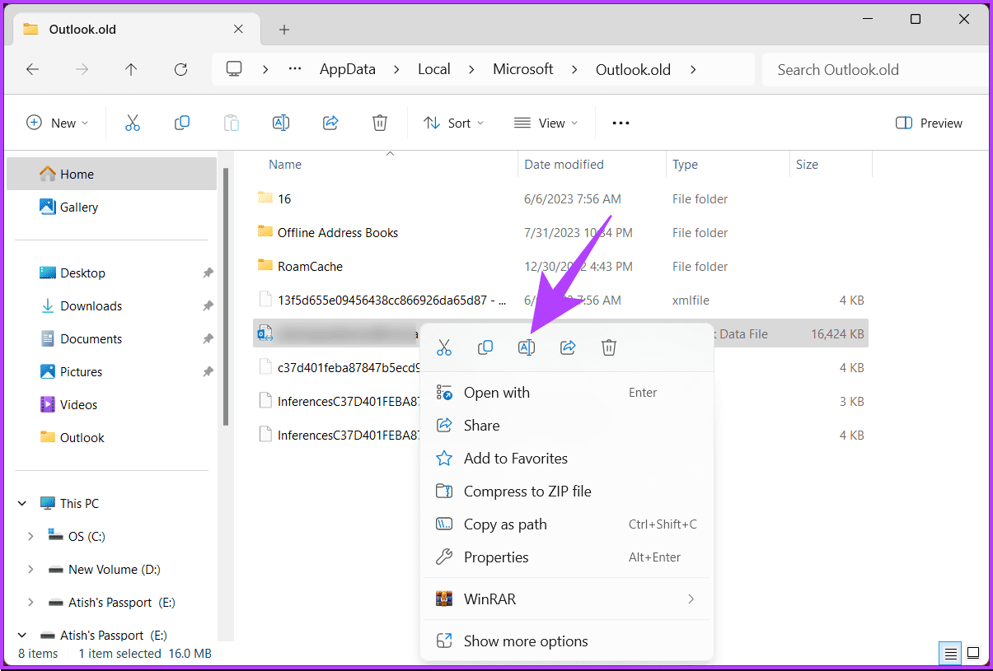Open the Downloads folder in the sidebar
The image size is (993, 671).
(91, 305)
